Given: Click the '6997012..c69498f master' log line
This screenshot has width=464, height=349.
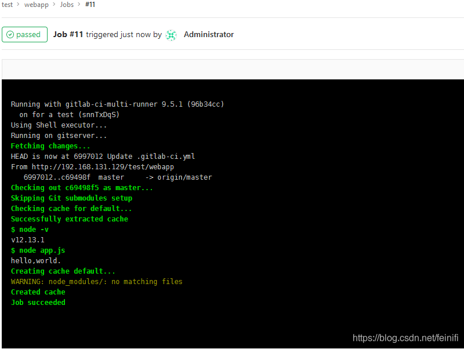Looking at the screenshot, I should tap(118, 177).
